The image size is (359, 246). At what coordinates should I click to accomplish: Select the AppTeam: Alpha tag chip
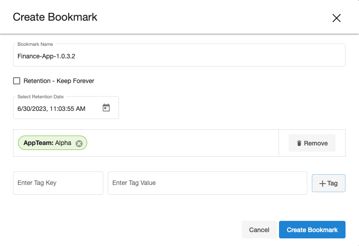pyautogui.click(x=47, y=143)
